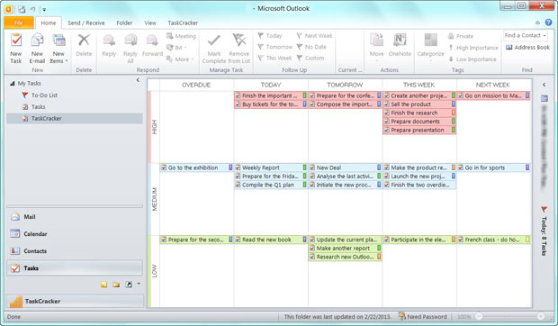558x326 pixels.
Task: Mark task as Private
Action: [x=461, y=36]
